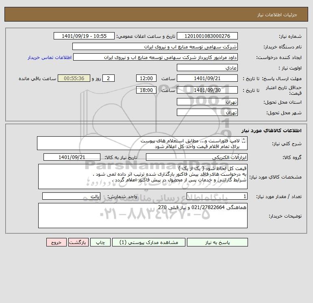The image size is (313, 303).
Task: Click response deadline date 1401/09/21
Action: (x=207, y=78)
